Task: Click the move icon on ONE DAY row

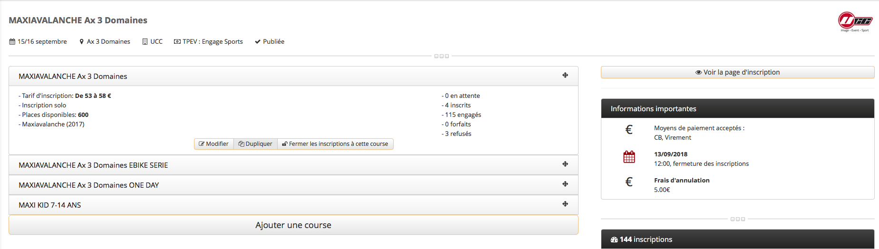Action: point(565,184)
